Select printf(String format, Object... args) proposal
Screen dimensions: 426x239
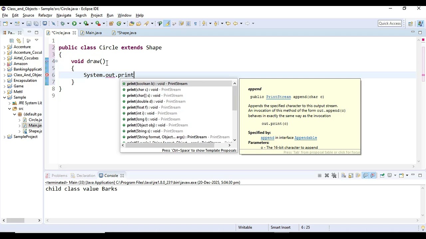176,137
